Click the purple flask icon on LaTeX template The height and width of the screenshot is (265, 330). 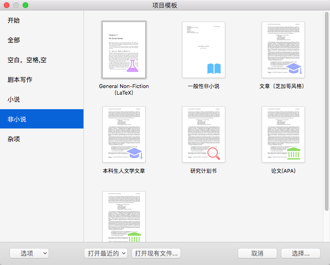(132, 66)
